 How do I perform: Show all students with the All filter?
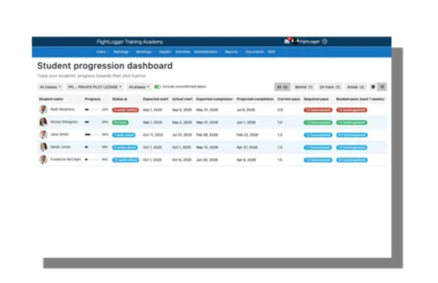pyautogui.click(x=282, y=87)
